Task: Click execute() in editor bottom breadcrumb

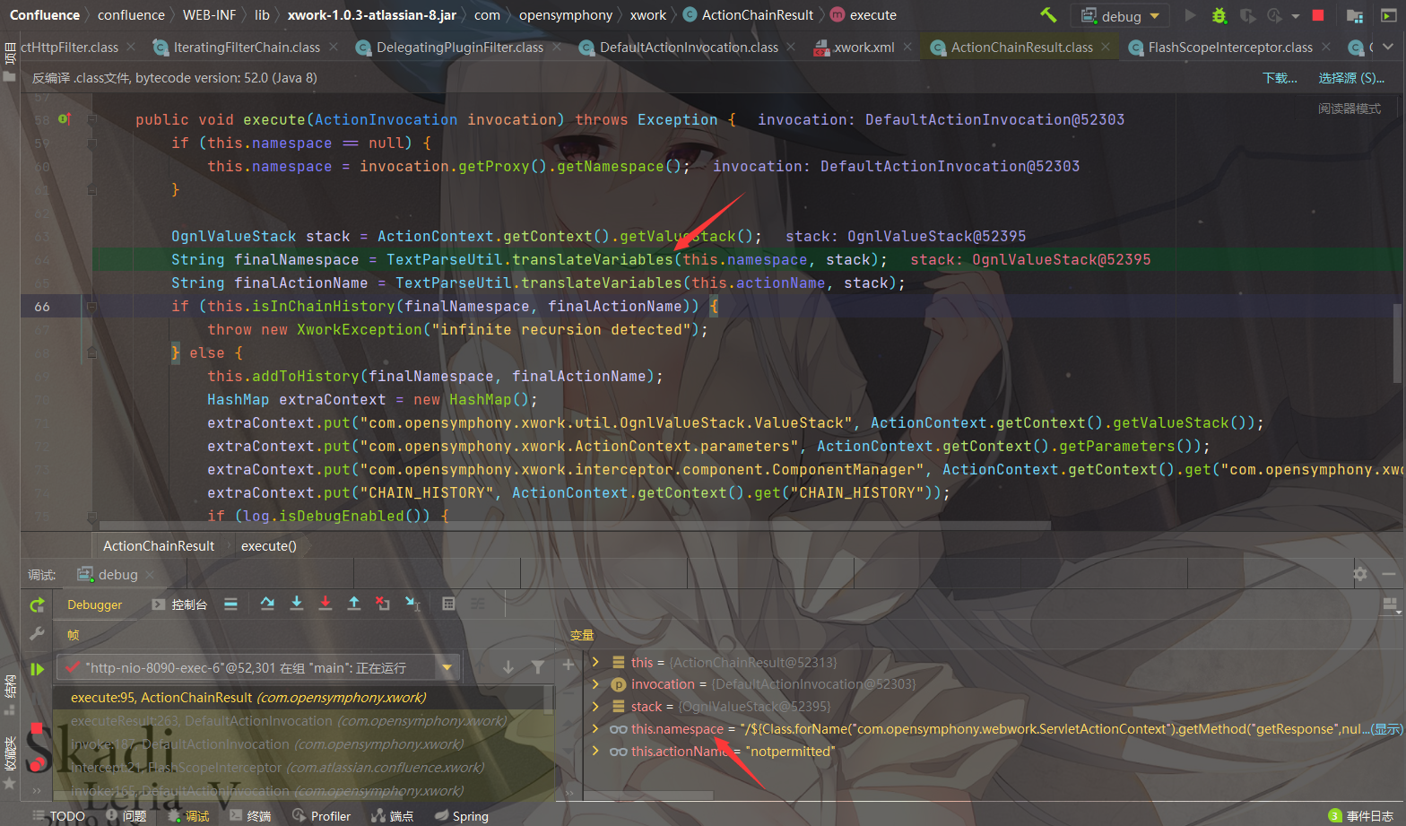Action: 268,545
